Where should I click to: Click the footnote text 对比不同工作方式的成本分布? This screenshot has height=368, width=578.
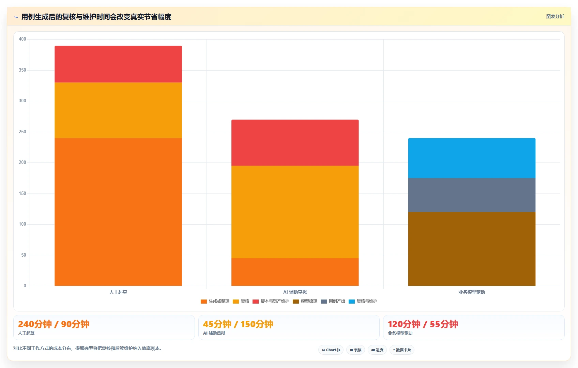(x=42, y=348)
